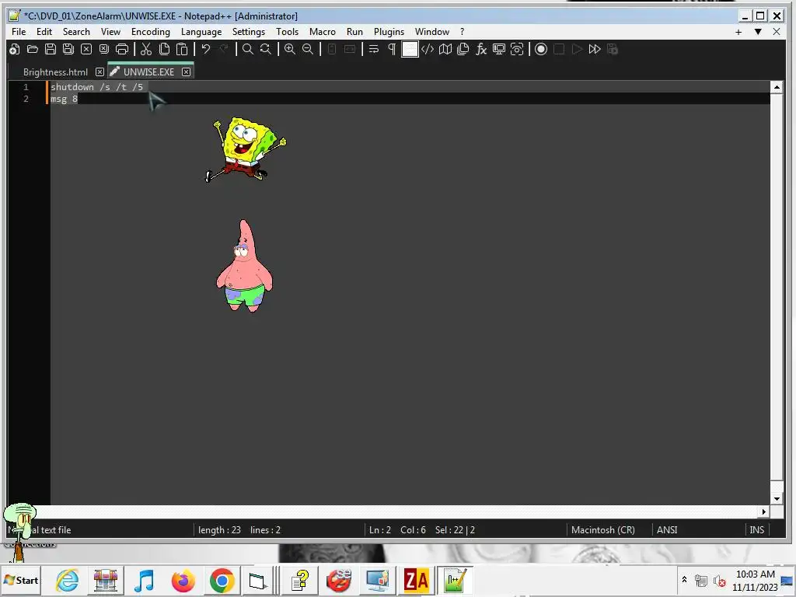The width and height of the screenshot is (796, 597).
Task: Click plus button at menu bar right
Action: [x=738, y=32]
